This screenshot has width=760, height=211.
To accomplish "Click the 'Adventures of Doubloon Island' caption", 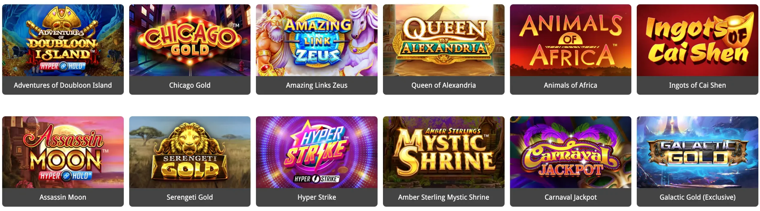I will click(63, 85).
